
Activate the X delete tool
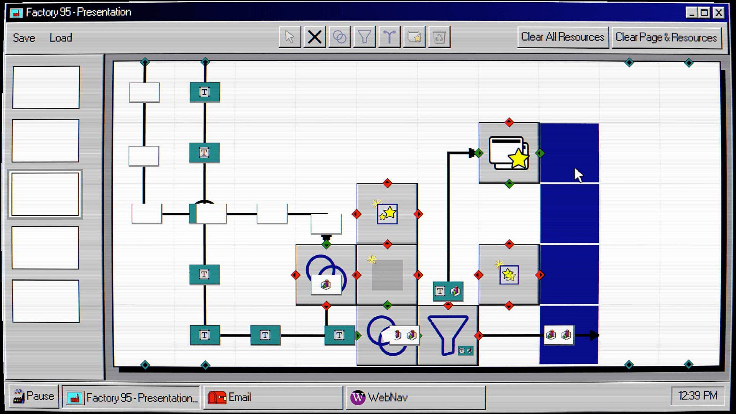315,37
